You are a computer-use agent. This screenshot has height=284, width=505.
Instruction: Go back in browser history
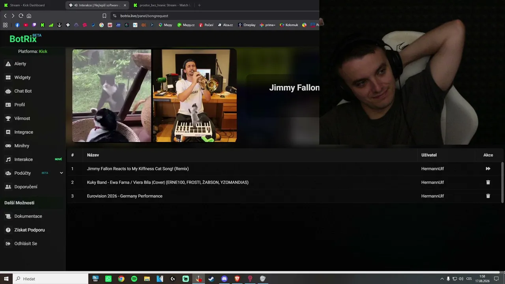pos(5,16)
